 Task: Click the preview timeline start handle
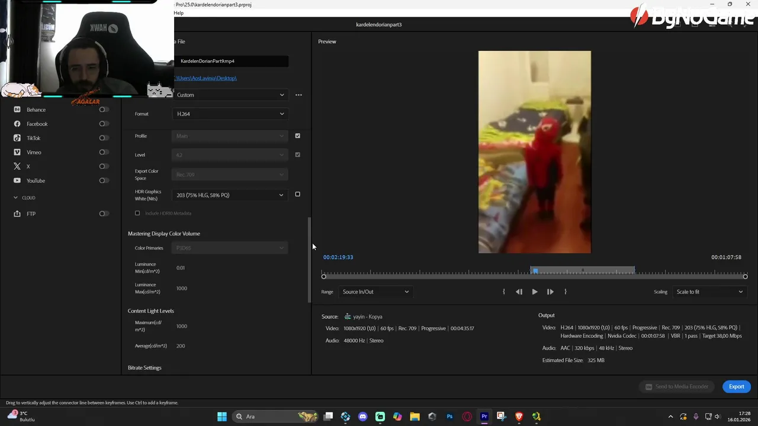click(324, 276)
